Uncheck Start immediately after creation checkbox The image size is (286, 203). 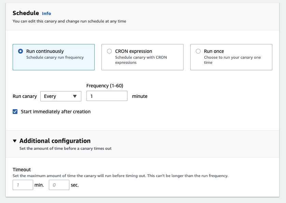pos(15,112)
